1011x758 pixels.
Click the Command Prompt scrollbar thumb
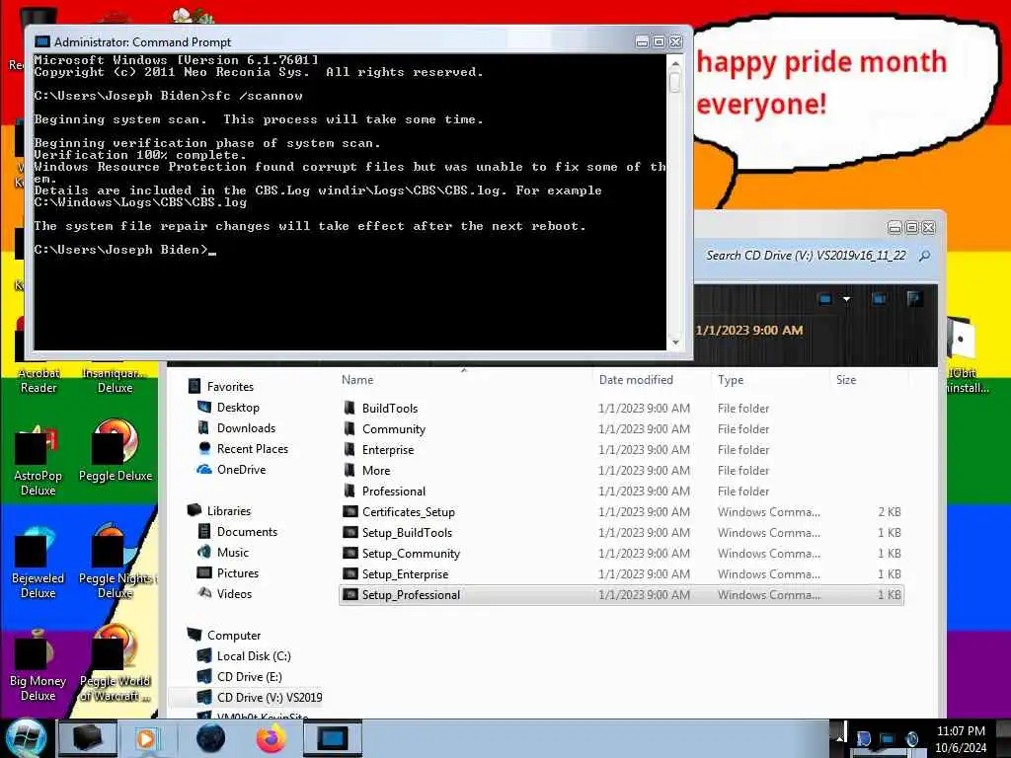click(675, 83)
